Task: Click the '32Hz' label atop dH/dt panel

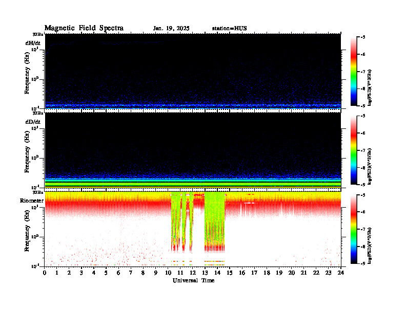Action: (38, 34)
